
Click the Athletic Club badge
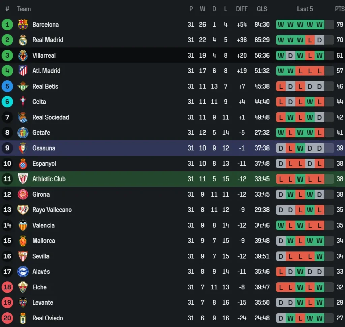(x=23, y=179)
